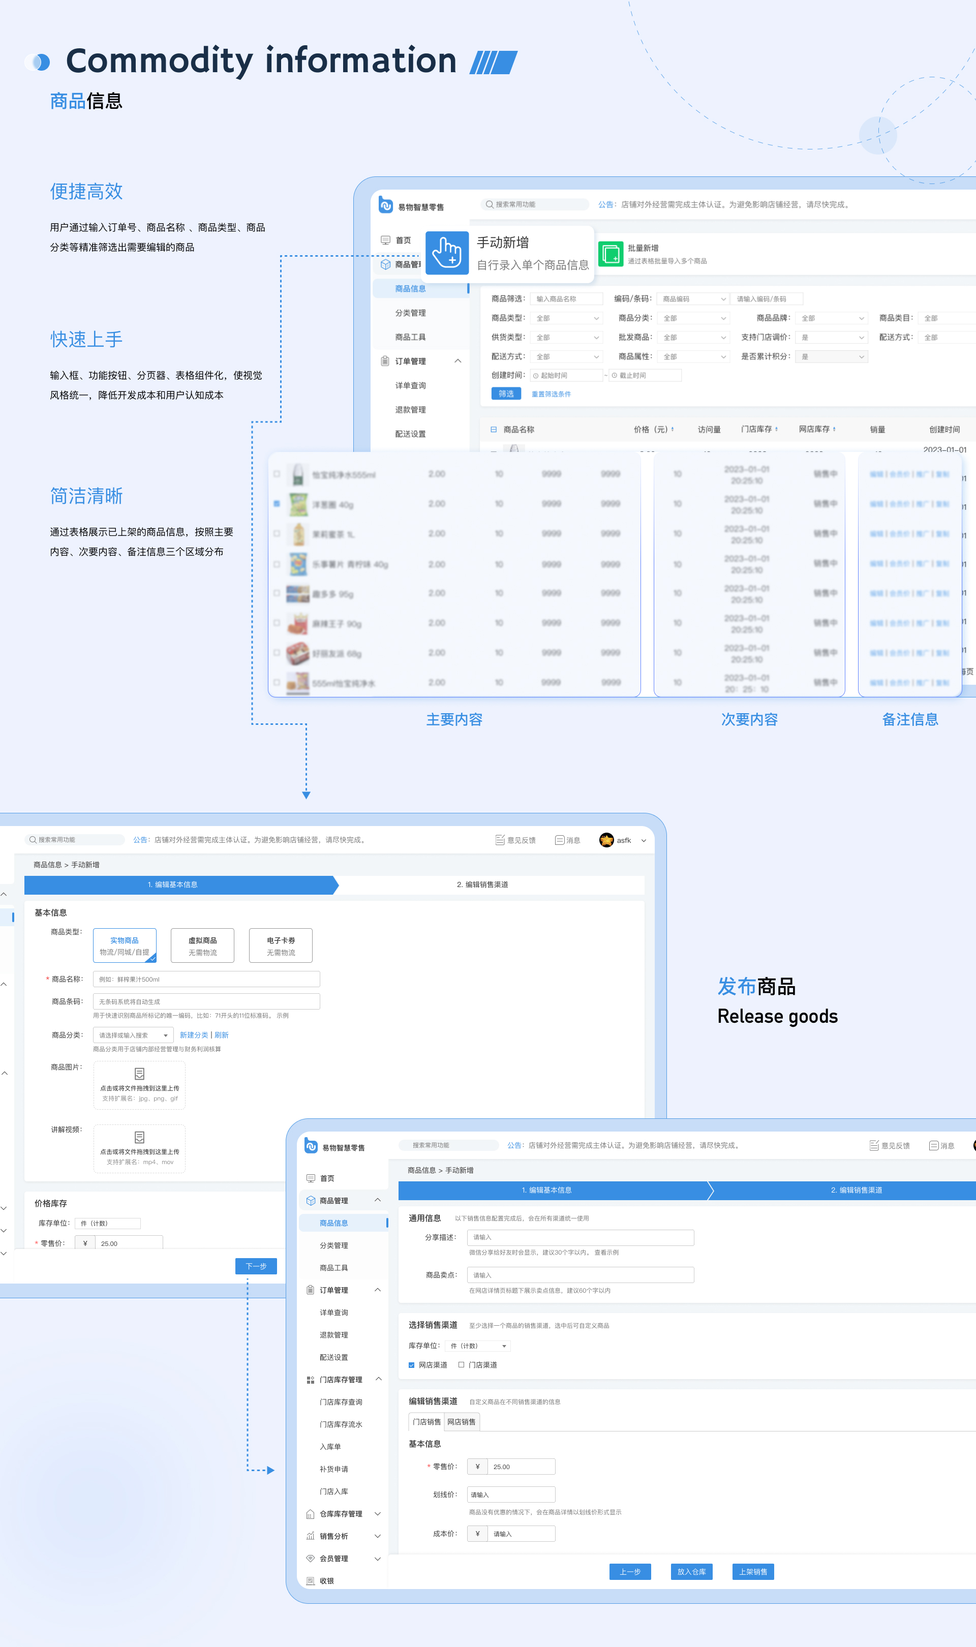Click the 分享描述 input field
The width and height of the screenshot is (976, 1647).
pos(580,1237)
